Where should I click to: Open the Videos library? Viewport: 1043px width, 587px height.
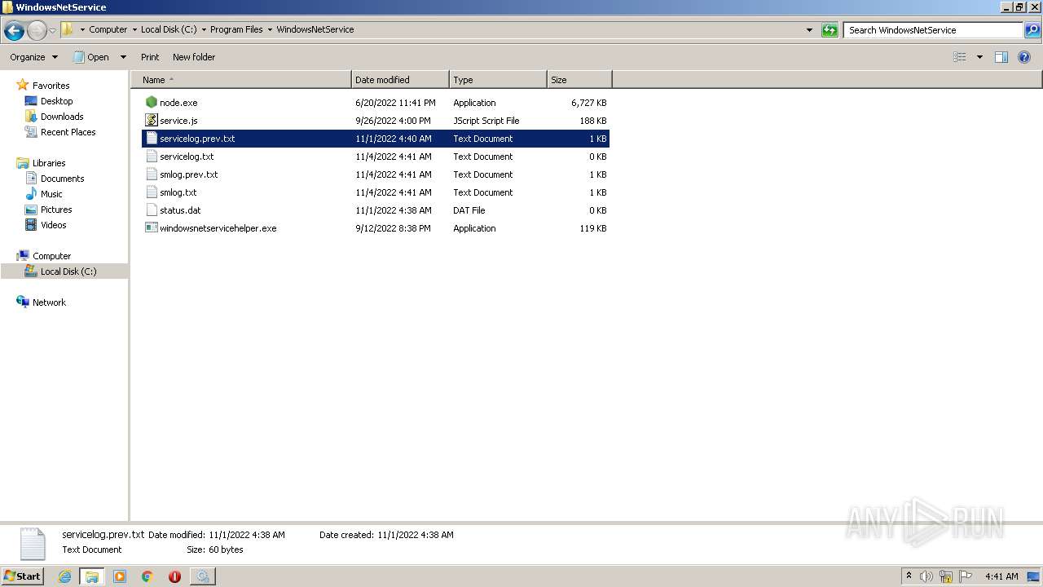point(53,225)
